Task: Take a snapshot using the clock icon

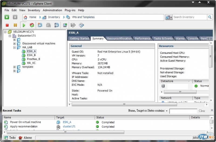Action: pos(40,25)
